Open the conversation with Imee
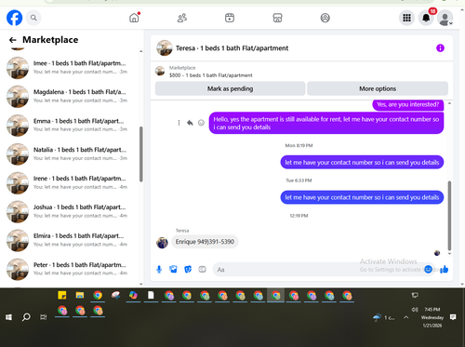Image resolution: width=465 pixels, height=347 pixels. tap(71, 67)
